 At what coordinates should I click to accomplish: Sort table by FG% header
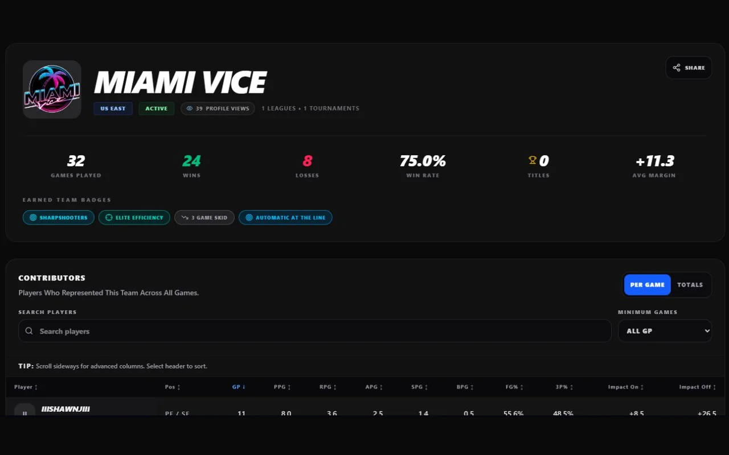point(514,387)
